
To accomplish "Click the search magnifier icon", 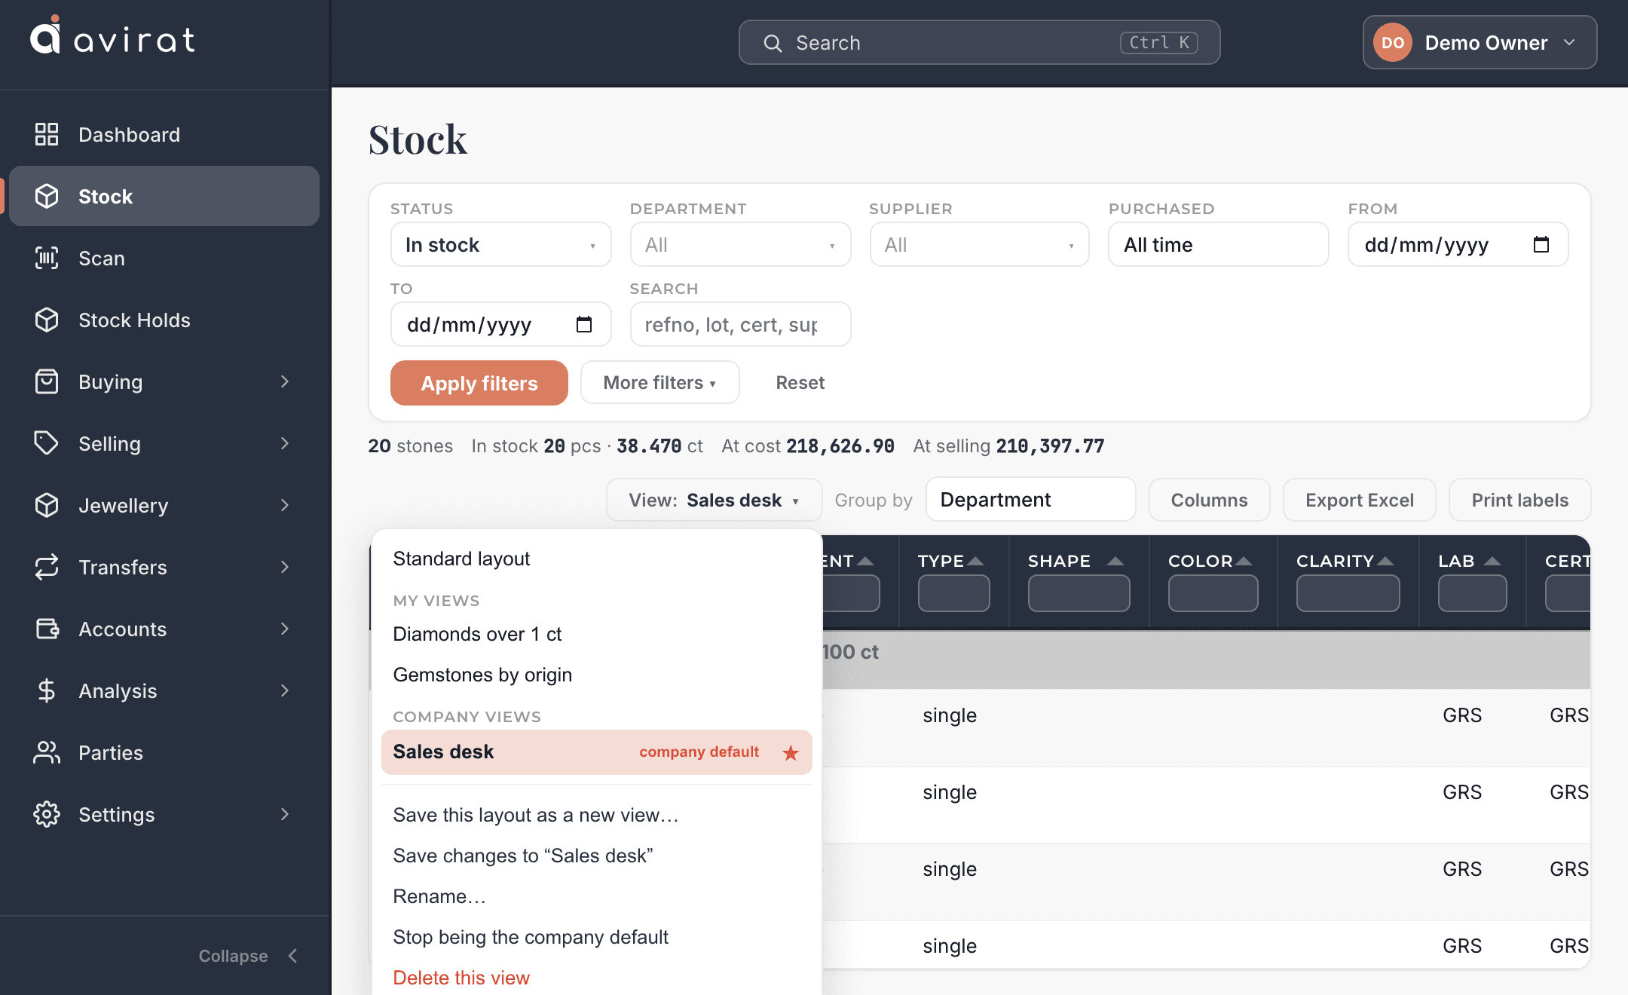I will tap(773, 43).
